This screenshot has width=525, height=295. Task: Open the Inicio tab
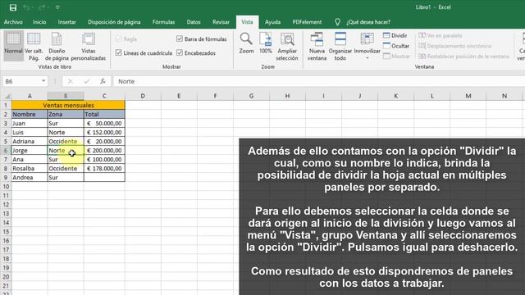tap(39, 22)
